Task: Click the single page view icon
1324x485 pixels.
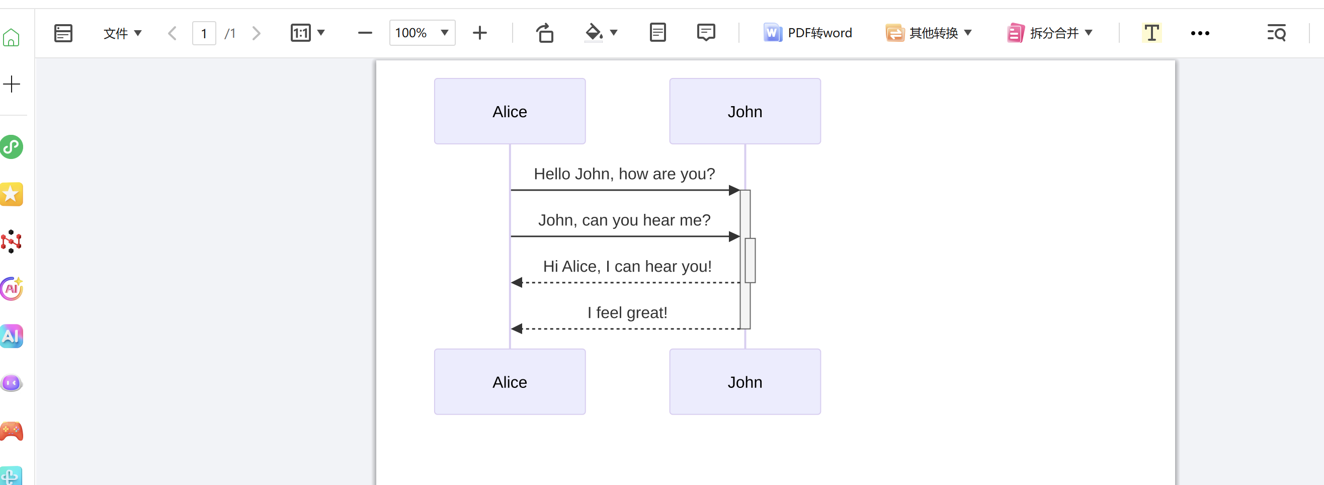Action: (x=657, y=33)
